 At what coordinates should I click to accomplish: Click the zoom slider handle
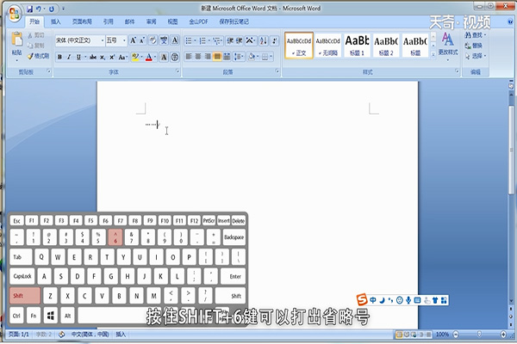pyautogui.click(x=479, y=335)
